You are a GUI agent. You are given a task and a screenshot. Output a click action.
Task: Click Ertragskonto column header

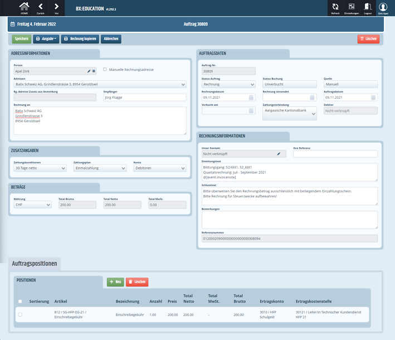click(272, 301)
